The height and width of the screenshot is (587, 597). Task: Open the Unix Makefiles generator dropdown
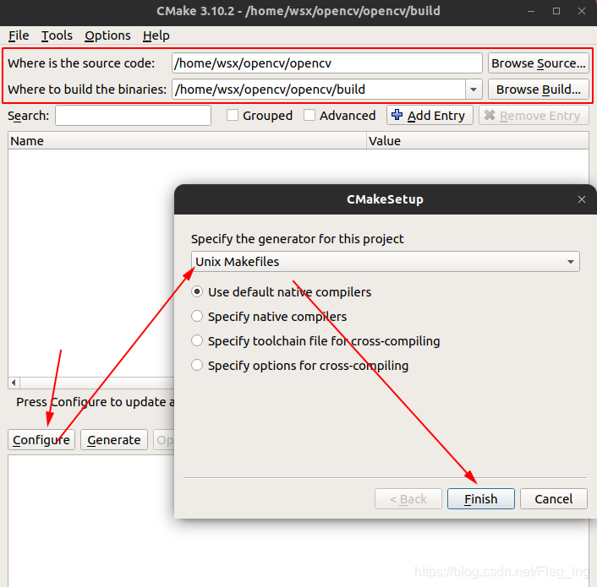pos(386,262)
